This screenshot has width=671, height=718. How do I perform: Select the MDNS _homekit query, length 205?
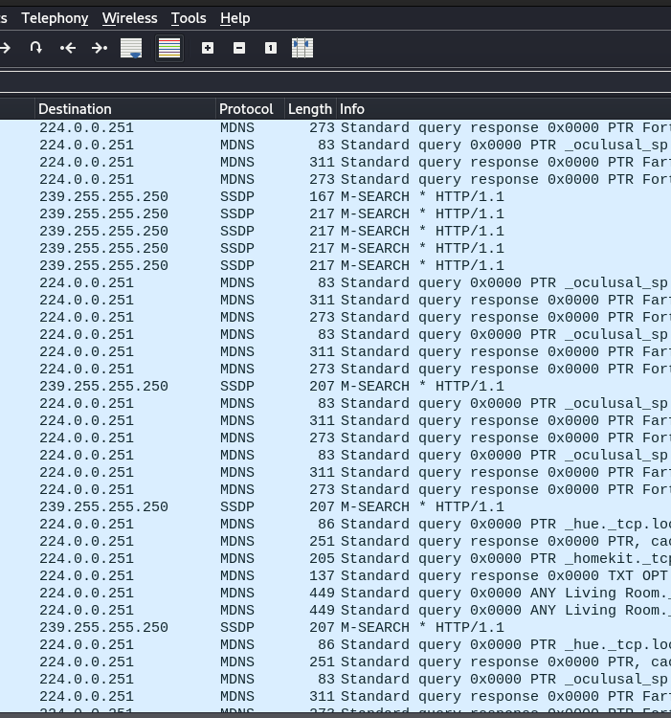[335, 559]
